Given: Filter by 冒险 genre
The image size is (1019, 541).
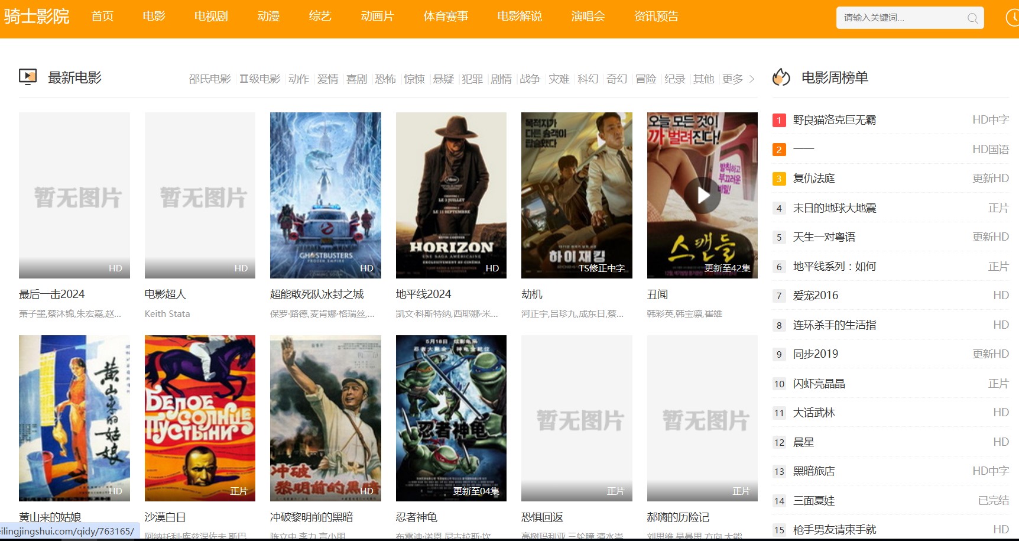Looking at the screenshot, I should pyautogui.click(x=646, y=79).
